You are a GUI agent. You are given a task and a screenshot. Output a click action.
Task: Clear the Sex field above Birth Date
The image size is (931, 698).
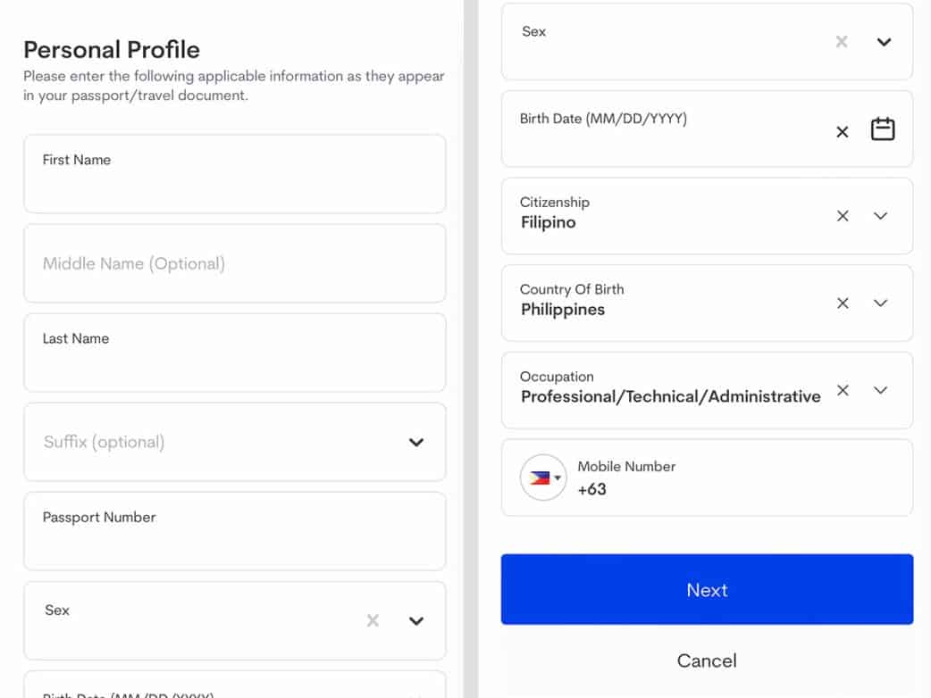tap(841, 42)
